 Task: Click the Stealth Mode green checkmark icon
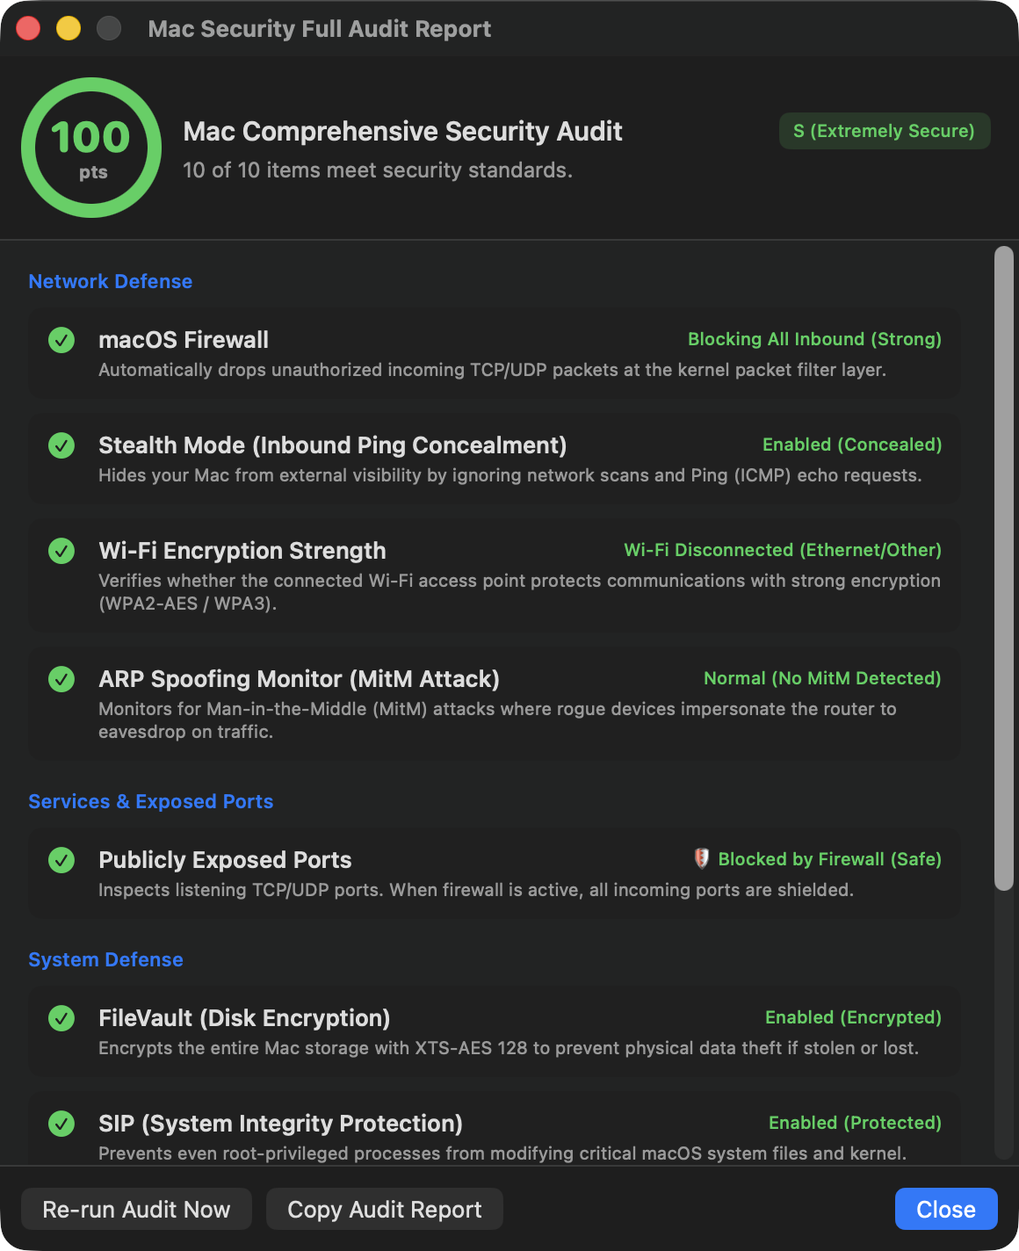pyautogui.click(x=61, y=445)
